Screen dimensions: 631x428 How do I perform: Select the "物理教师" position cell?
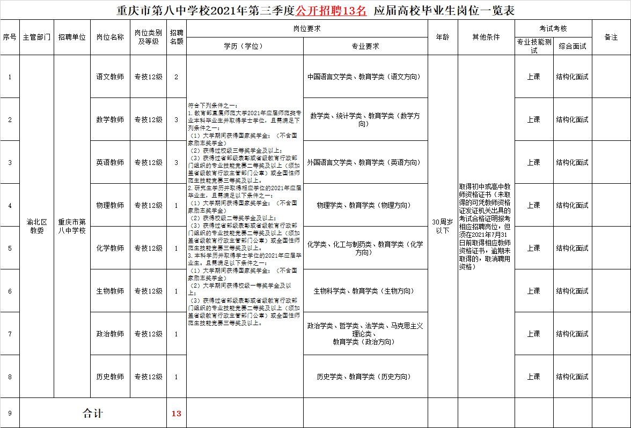[x=111, y=205]
